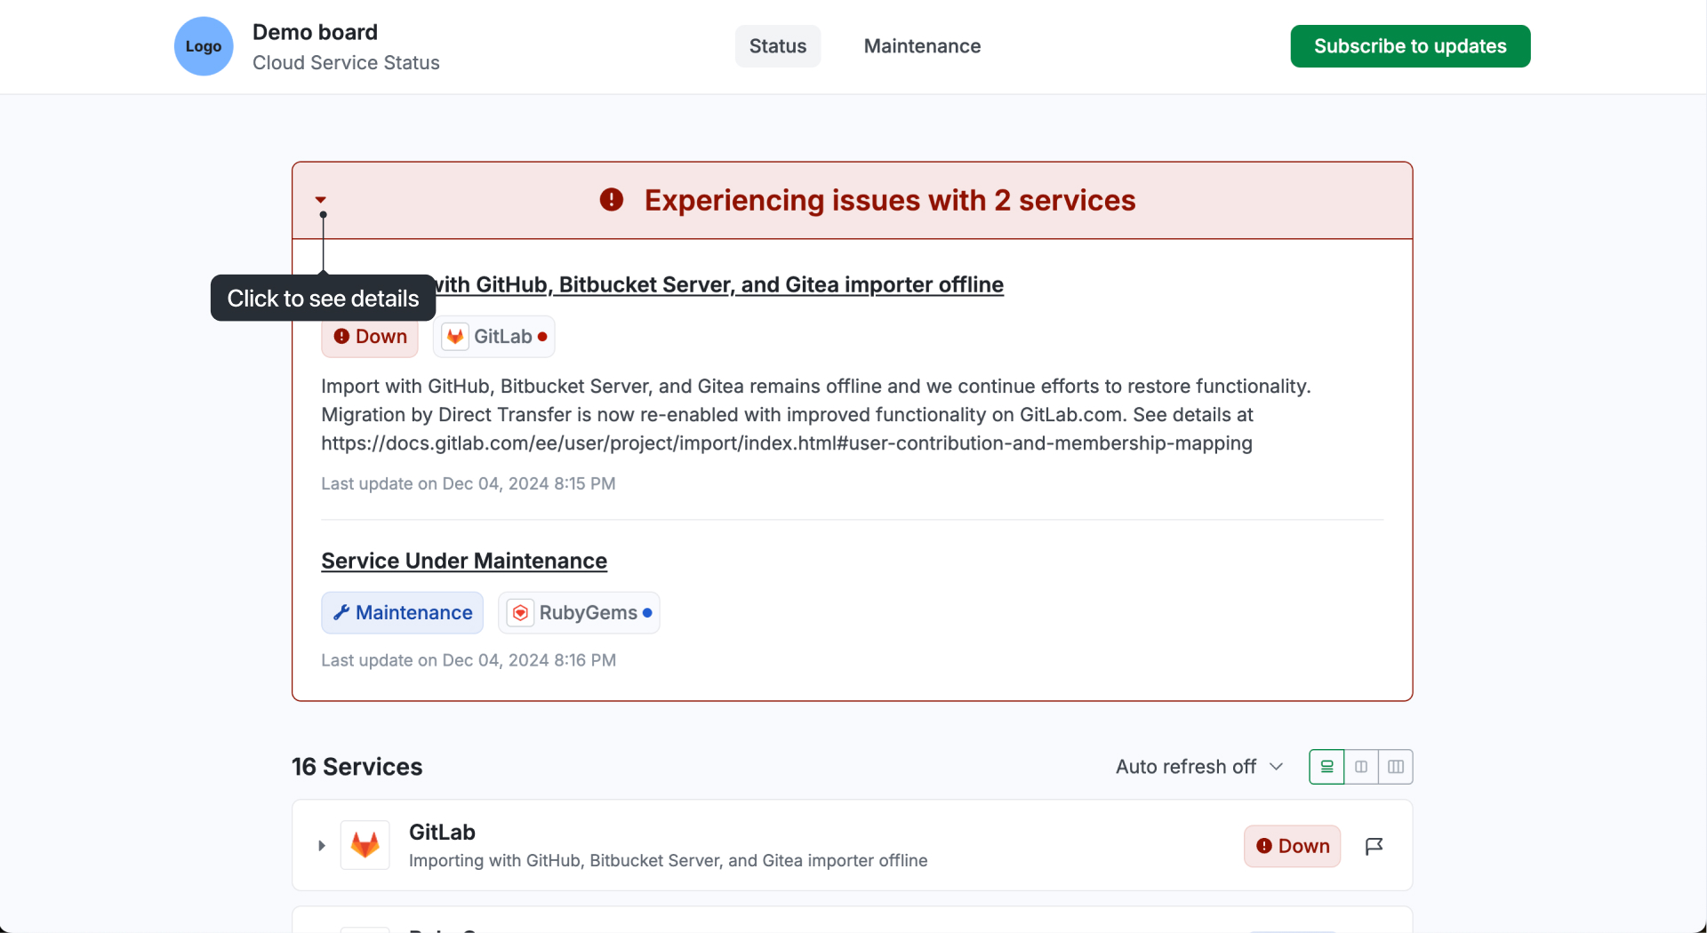Image resolution: width=1707 pixels, height=933 pixels.
Task: Click the 'Last update on Dec 04, 2024 8:16 PM' text
Action: 469,660
